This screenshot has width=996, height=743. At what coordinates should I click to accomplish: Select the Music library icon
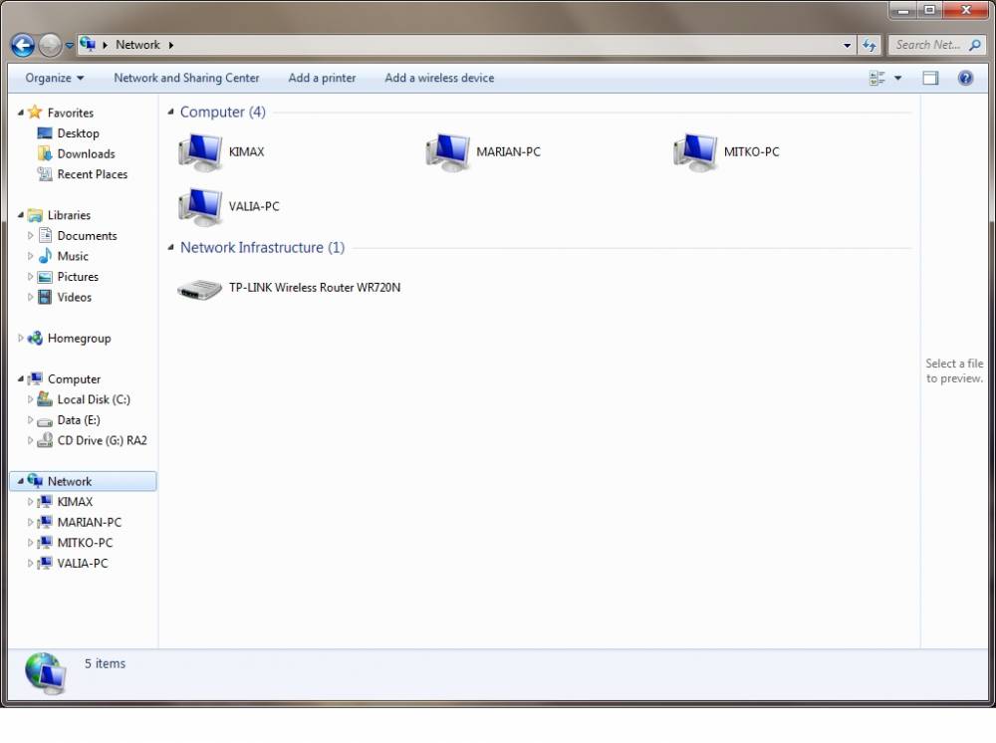(x=45, y=256)
